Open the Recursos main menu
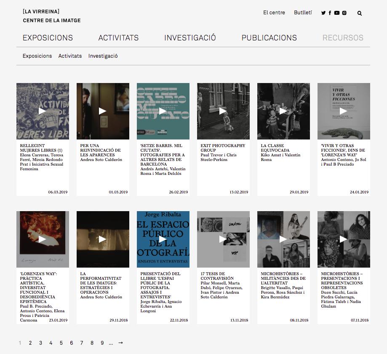The height and width of the screenshot is (354, 387). click(343, 38)
